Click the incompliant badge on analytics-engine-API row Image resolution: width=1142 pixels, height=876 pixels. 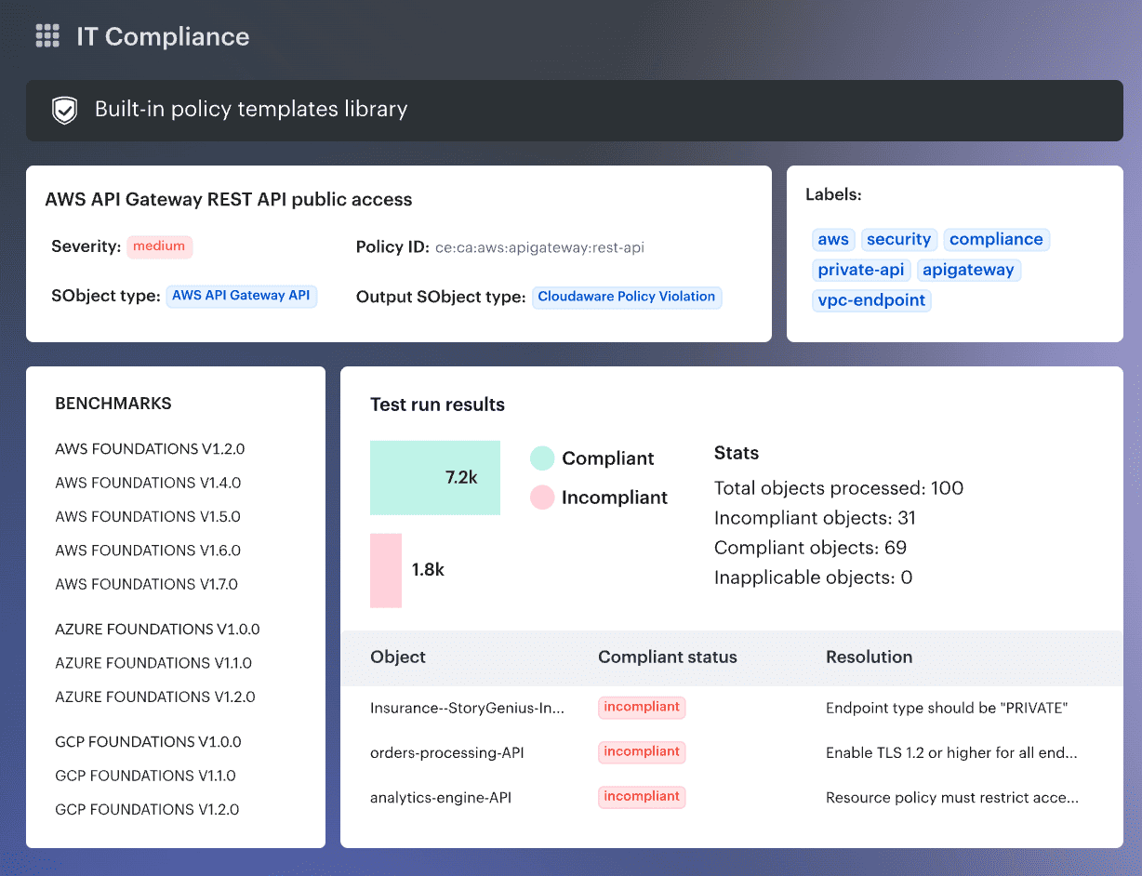(x=641, y=797)
